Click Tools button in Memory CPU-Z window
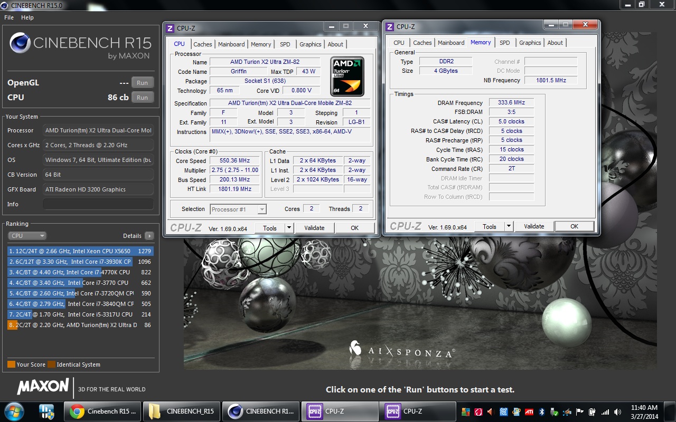676x422 pixels. 490,226
